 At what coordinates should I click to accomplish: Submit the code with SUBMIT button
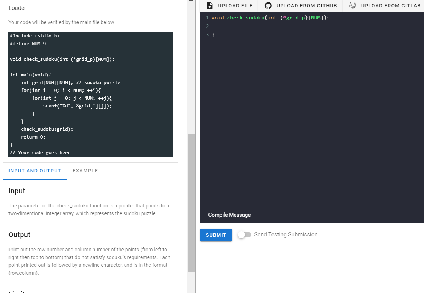click(216, 235)
